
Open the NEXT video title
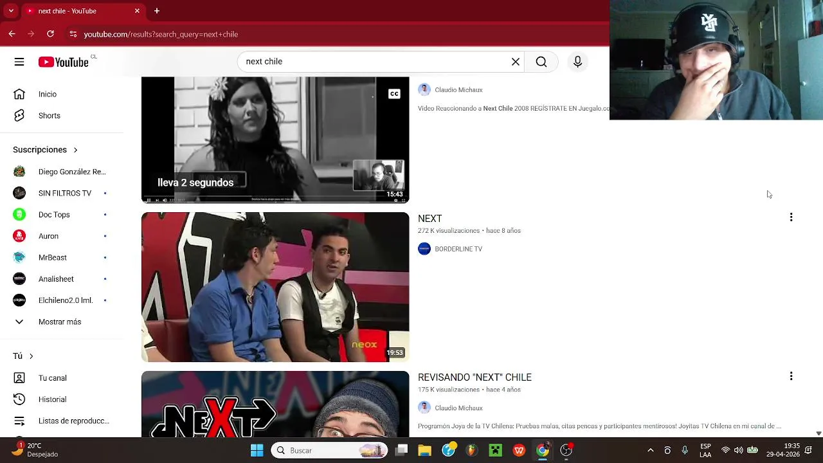point(430,219)
